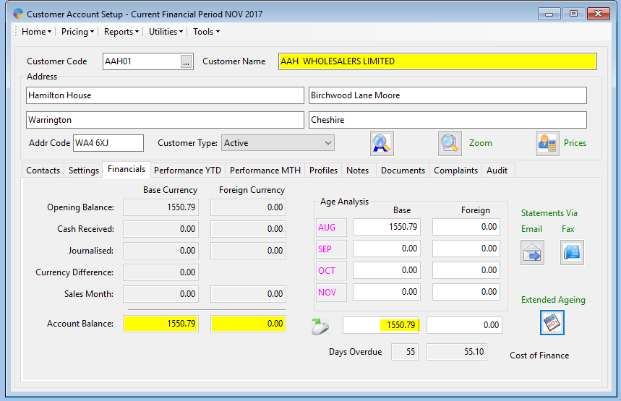Image resolution: width=621 pixels, height=401 pixels.
Task: Click the SEP base amount field
Action: (x=387, y=249)
